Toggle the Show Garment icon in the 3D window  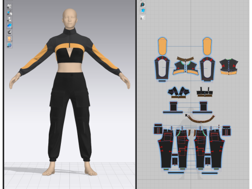coord(9,6)
